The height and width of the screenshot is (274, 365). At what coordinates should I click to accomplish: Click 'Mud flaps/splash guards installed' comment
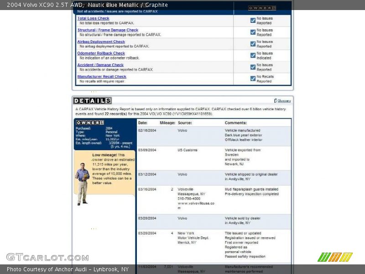pyautogui.click(x=251, y=189)
